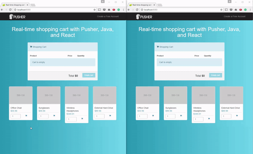Click Pocket extension icon in right browser
The height and width of the screenshot is (154, 253).
pos(231,10)
